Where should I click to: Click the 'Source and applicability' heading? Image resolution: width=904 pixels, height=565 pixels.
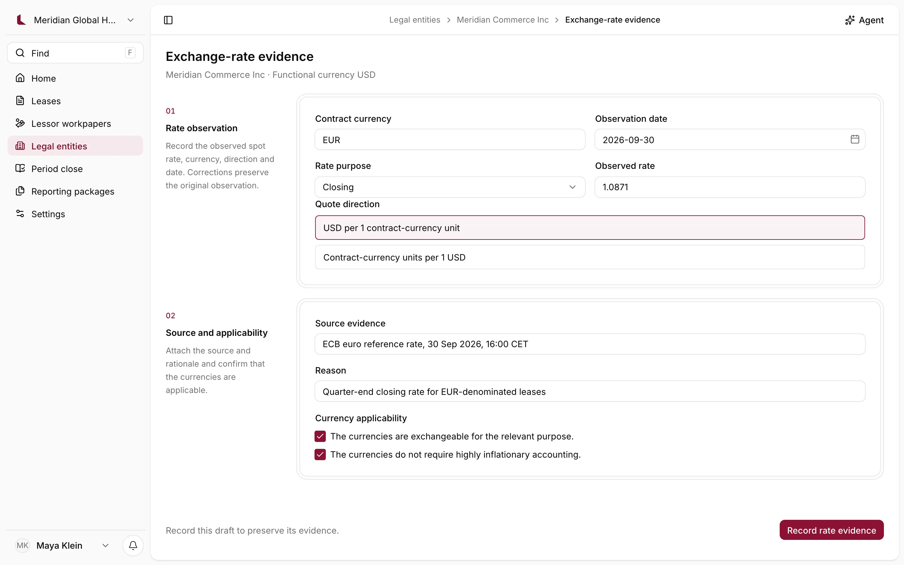(x=217, y=333)
